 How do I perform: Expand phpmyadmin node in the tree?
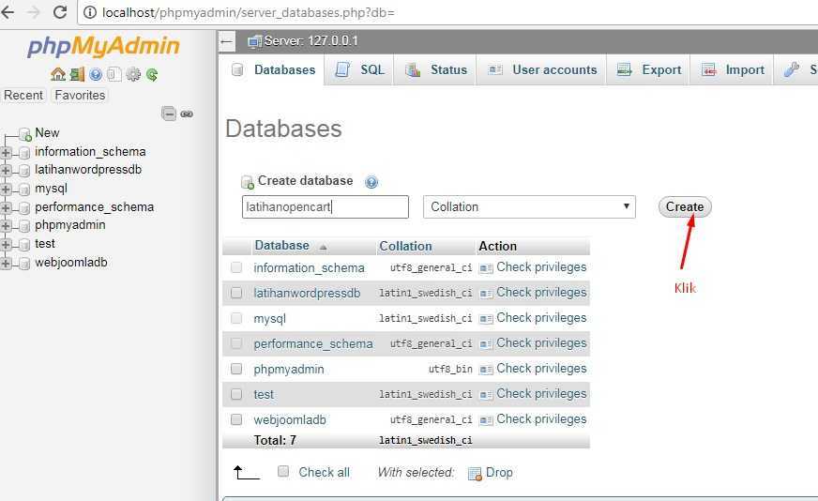click(x=6, y=226)
